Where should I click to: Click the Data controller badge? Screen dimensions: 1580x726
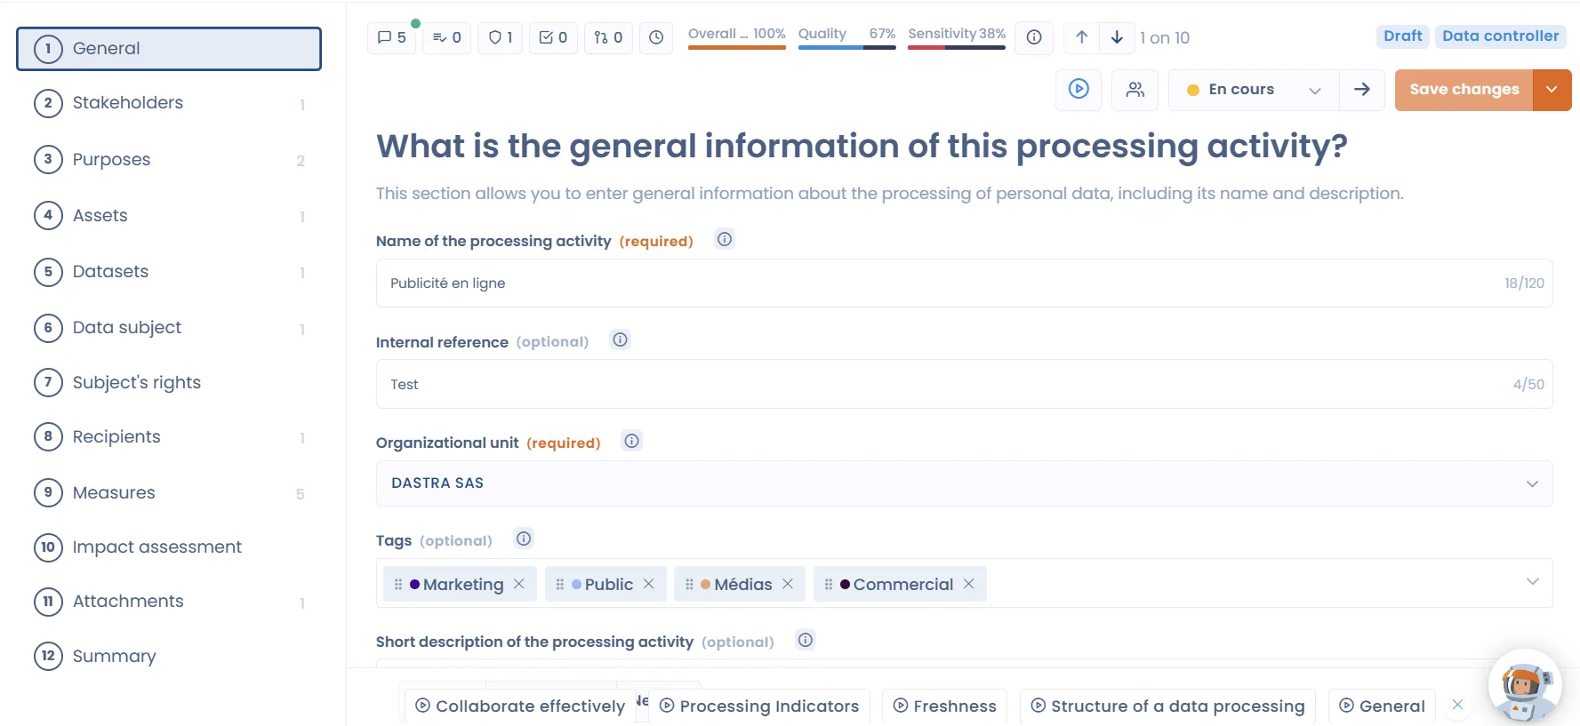point(1501,36)
